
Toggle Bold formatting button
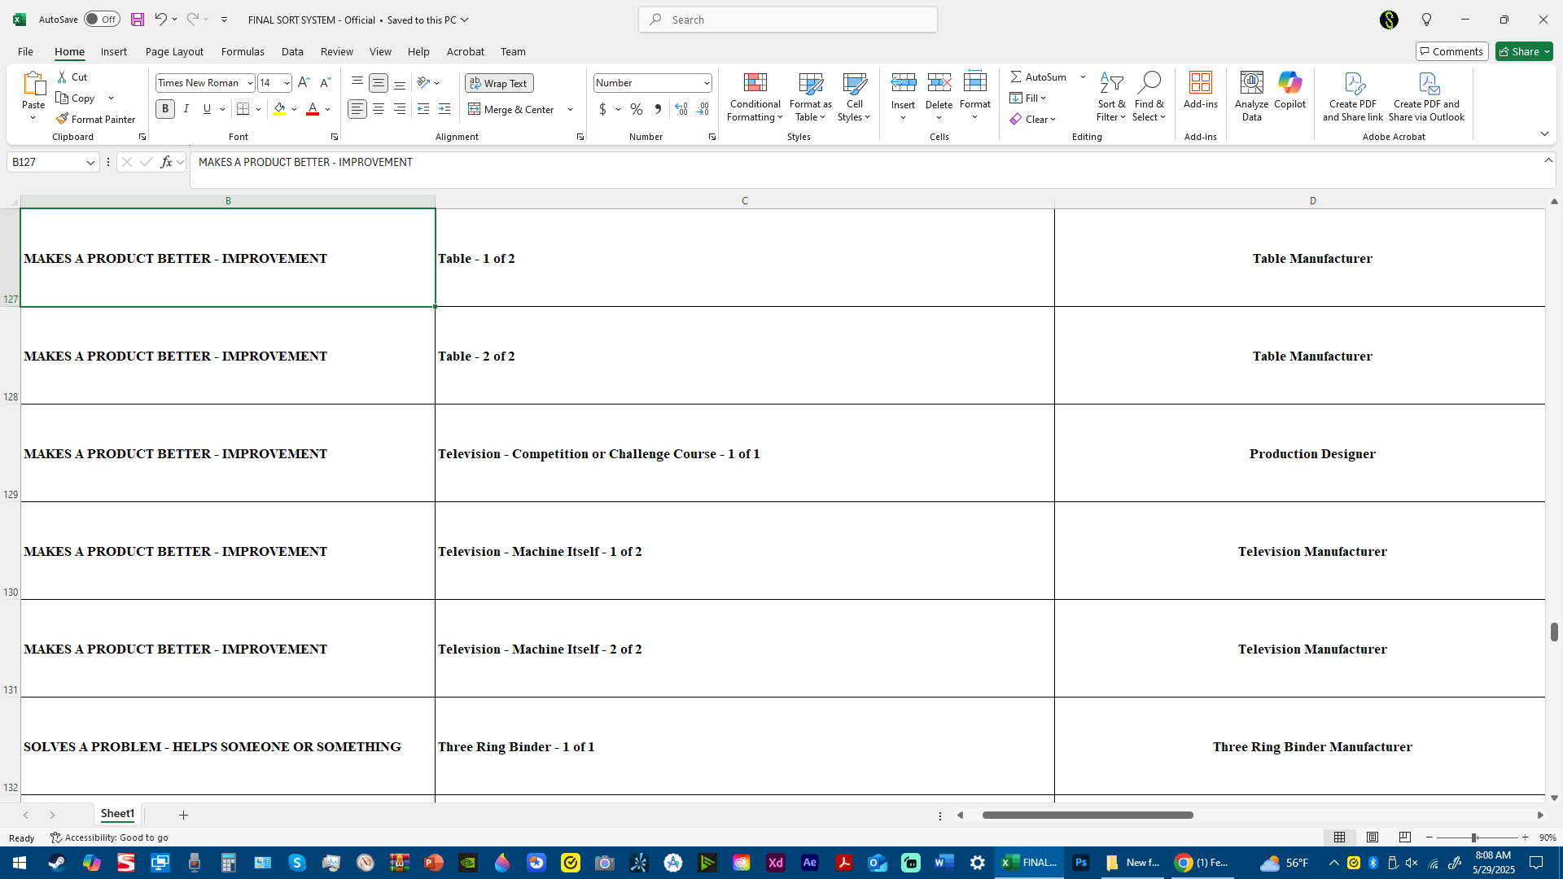click(x=165, y=109)
